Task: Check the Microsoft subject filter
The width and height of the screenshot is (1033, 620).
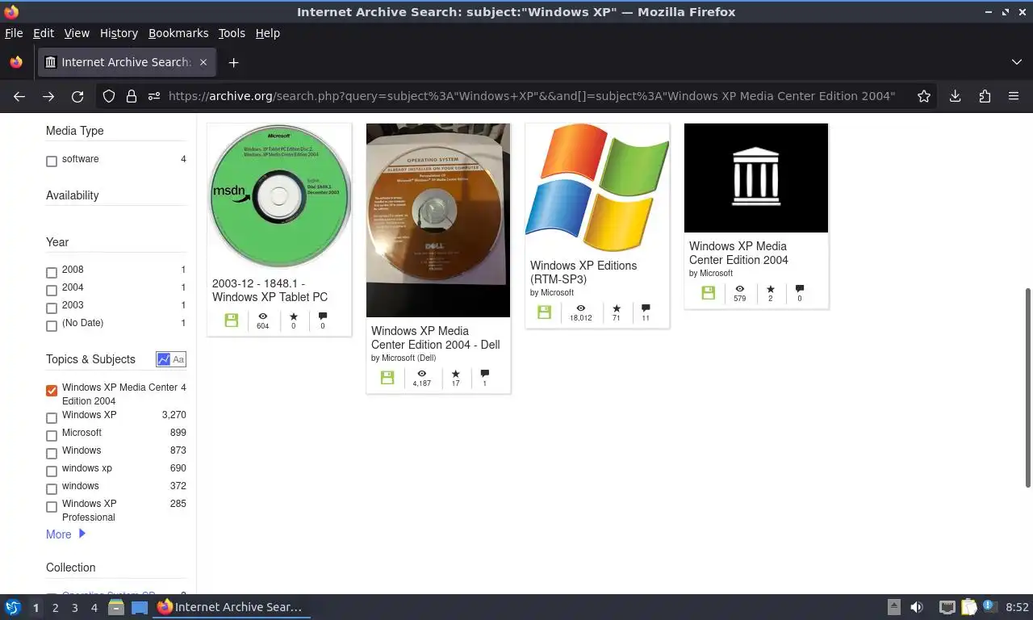Action: coord(52,436)
